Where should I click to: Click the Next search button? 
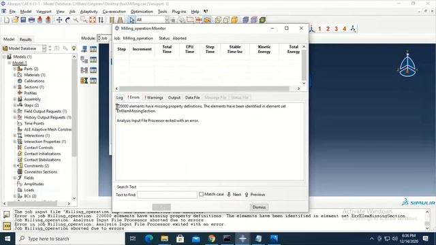(x=234, y=195)
